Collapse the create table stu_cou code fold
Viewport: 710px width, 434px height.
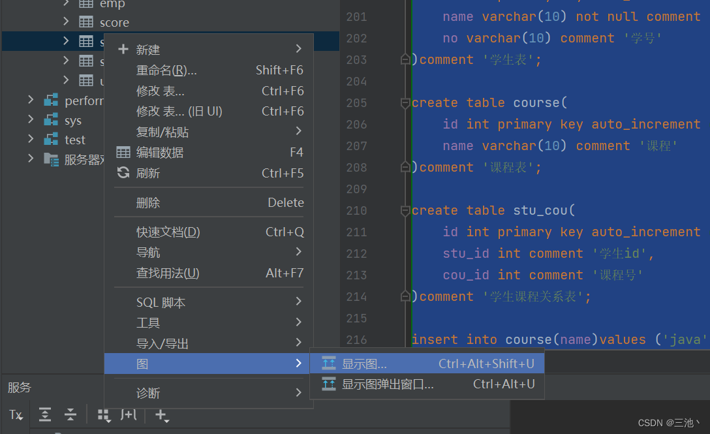[x=405, y=211]
